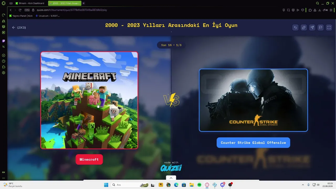Open Spotify from the taskbar
Image resolution: width=336 pixels, height=189 pixels.
coord(199,185)
